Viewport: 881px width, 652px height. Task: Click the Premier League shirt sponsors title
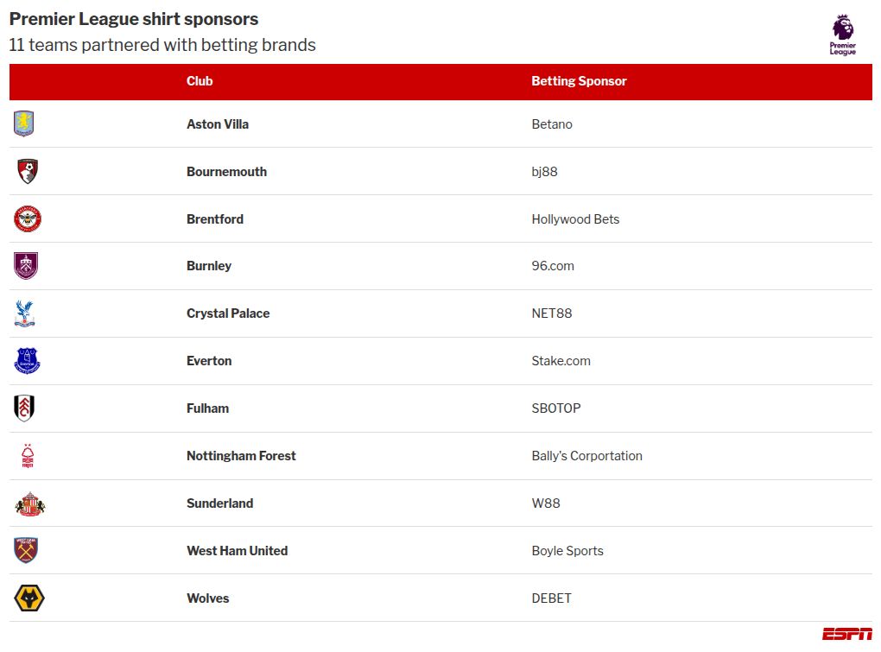point(134,19)
